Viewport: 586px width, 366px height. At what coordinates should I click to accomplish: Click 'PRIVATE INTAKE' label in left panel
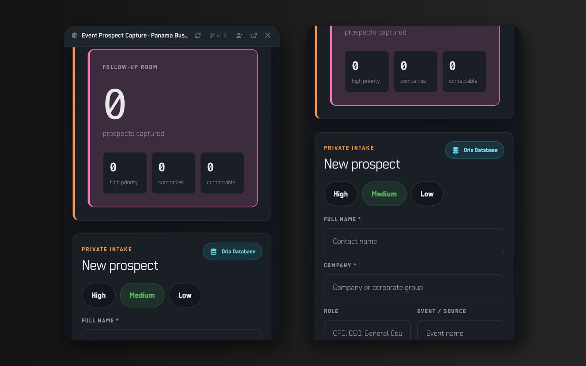(x=107, y=249)
